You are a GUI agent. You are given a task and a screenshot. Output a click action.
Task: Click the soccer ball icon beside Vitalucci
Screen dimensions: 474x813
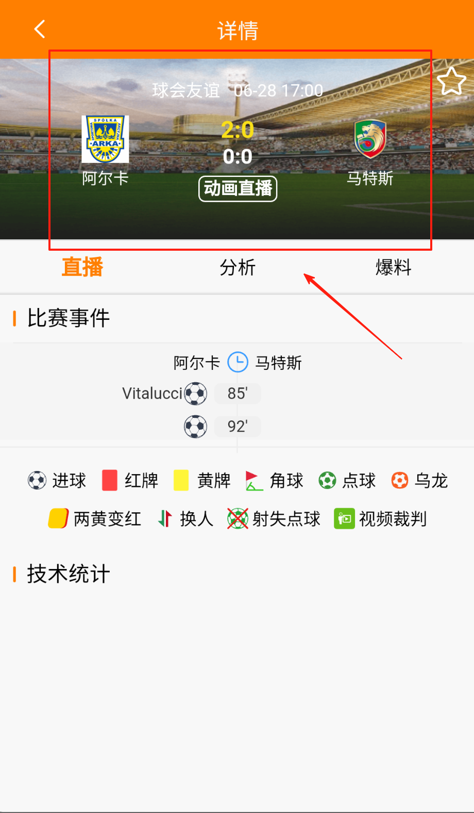[196, 394]
